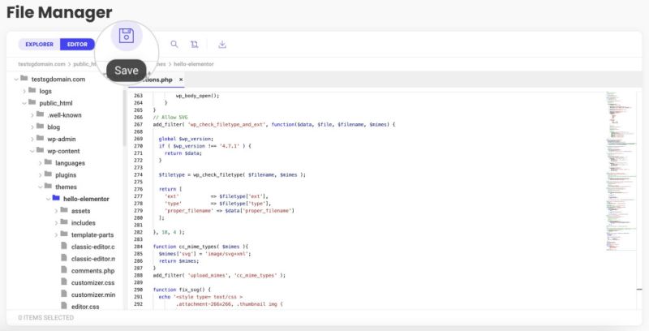Collapse the themes folder chevron
The height and width of the screenshot is (331, 649).
40,187
